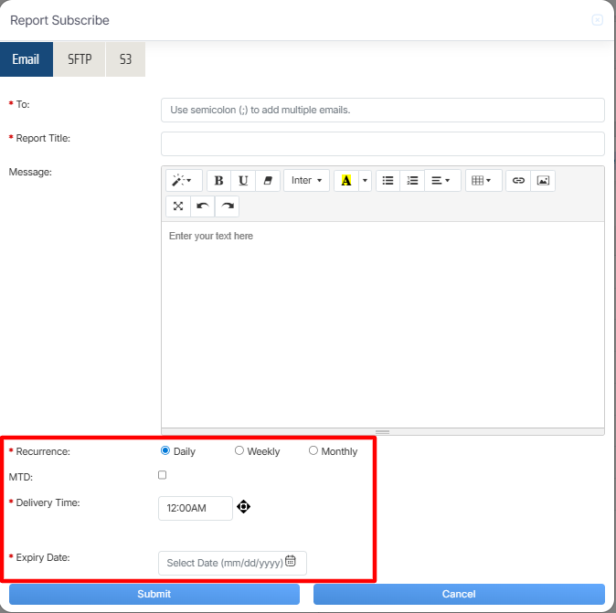Insert a hyperlink with link icon

pos(518,181)
